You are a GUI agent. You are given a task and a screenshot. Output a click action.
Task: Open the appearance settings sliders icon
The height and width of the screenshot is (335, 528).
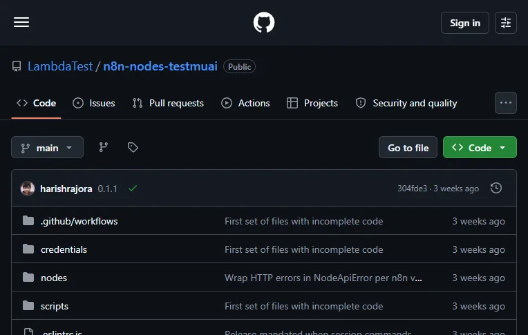505,23
